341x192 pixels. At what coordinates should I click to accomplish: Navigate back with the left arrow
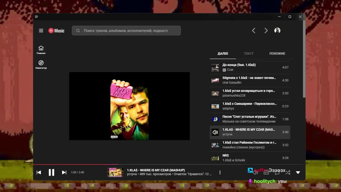pos(254,31)
